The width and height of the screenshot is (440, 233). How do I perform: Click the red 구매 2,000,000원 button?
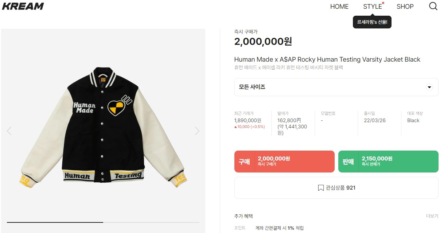(284, 162)
